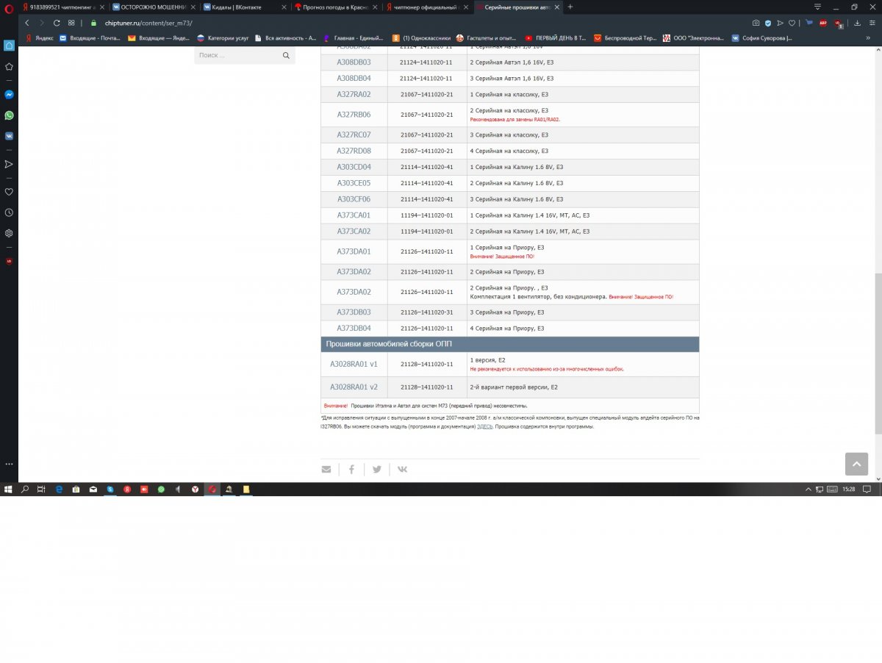
Task: Open the A327RB06 firmware link
Action: coord(354,115)
